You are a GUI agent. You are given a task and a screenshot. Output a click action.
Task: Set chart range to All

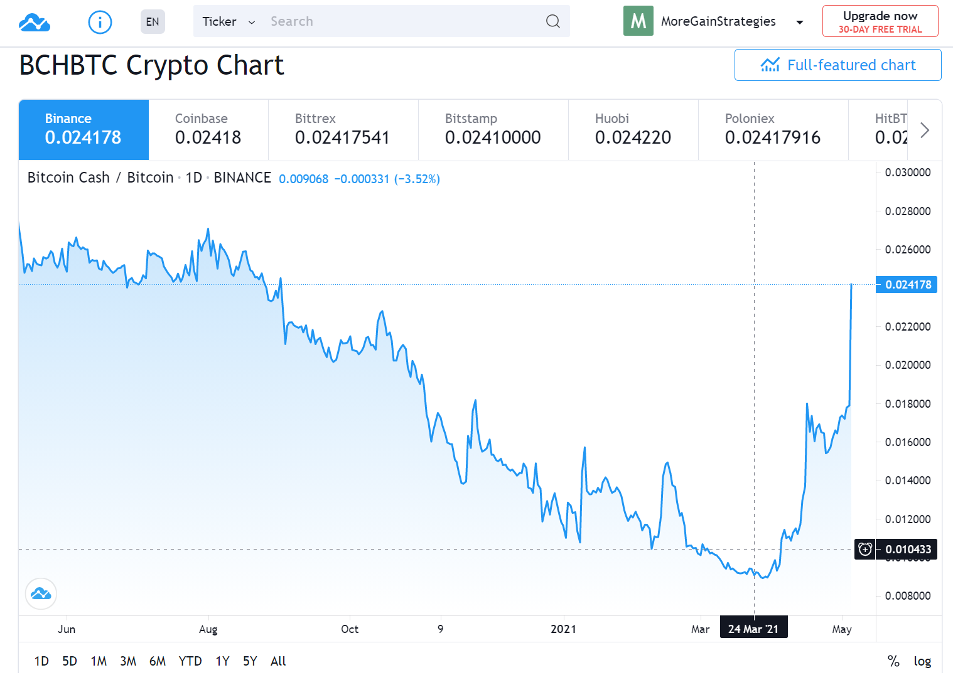(278, 661)
